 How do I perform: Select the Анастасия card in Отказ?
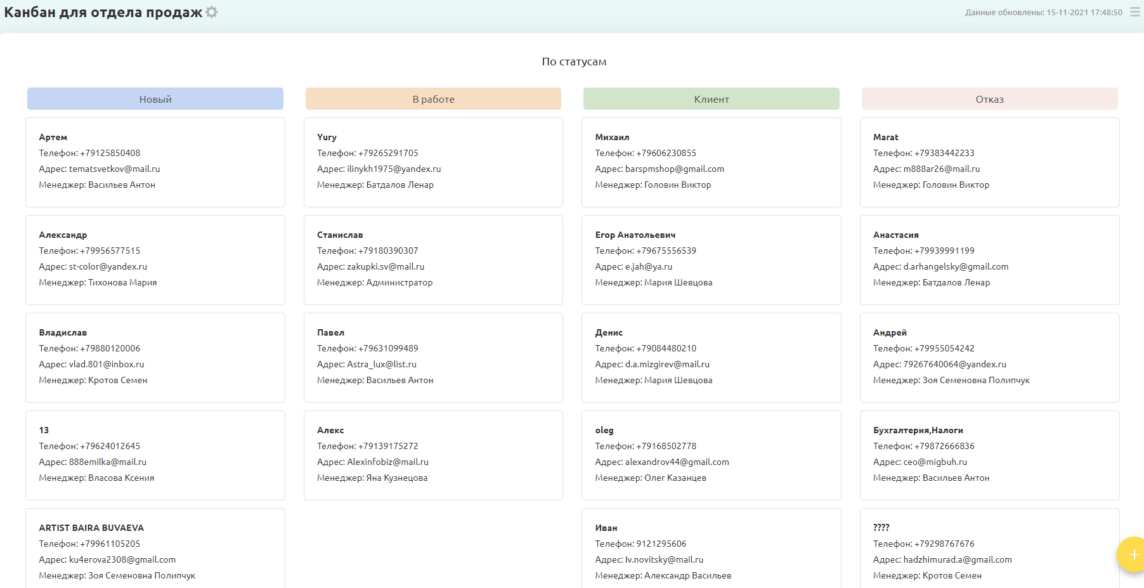click(x=989, y=259)
